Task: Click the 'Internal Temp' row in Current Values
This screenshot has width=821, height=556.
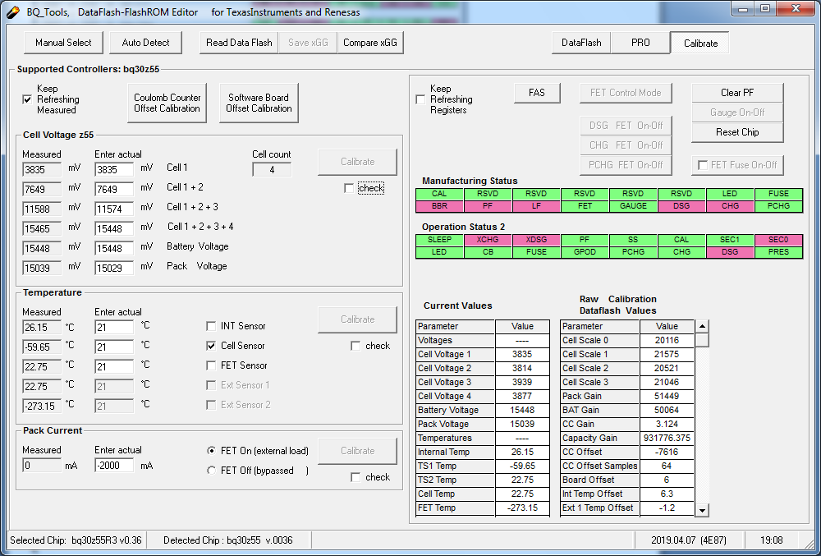Action: coord(482,452)
